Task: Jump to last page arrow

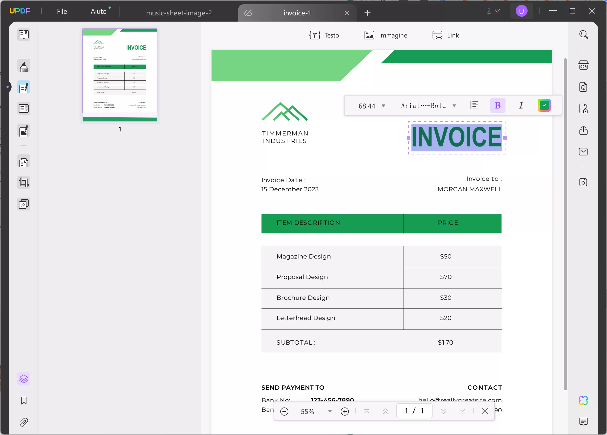Action: coord(462,411)
